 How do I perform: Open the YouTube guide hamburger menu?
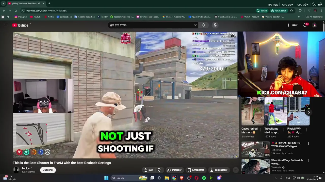pos(6,25)
